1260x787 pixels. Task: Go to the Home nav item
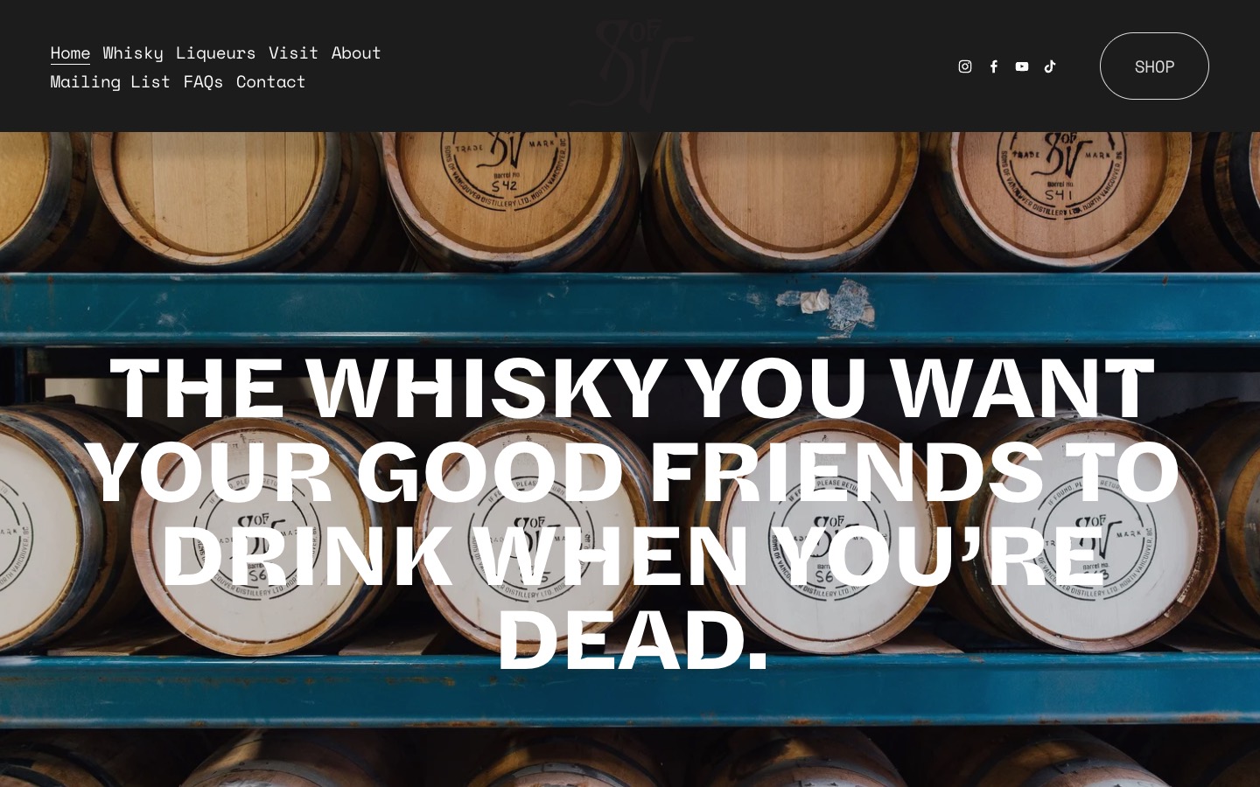[x=70, y=52]
